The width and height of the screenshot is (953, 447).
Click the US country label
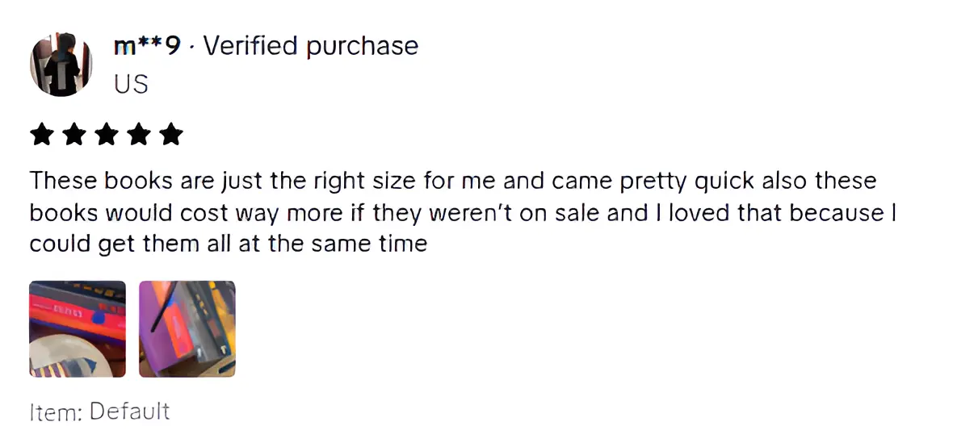tap(132, 83)
